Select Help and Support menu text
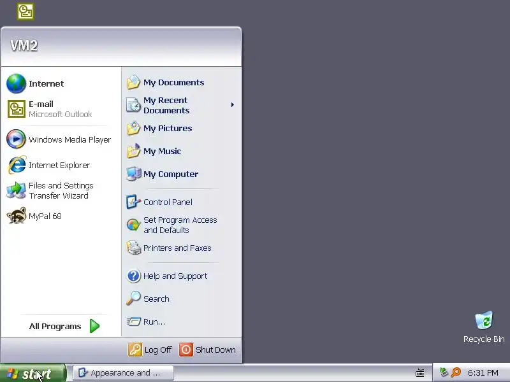Image resolution: width=510 pixels, height=382 pixels. click(x=175, y=276)
